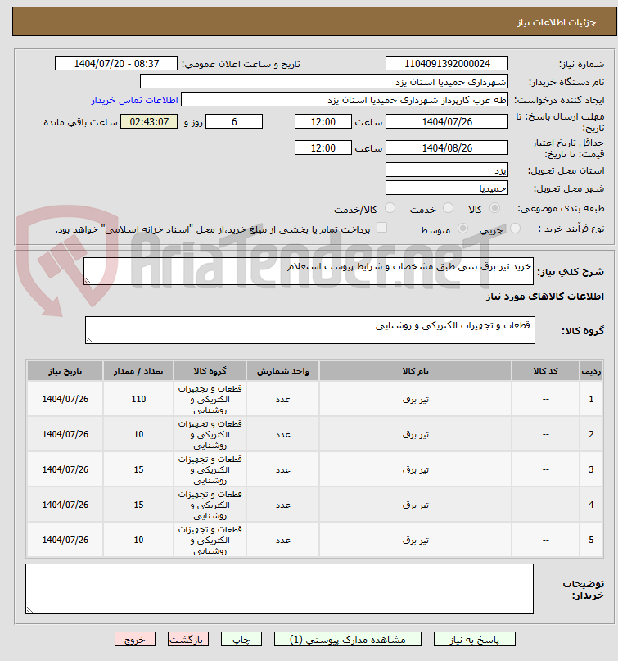This screenshot has height=661, width=618.
Task: Click 'اطلاعات کالاهای مورد نیاز' section heading
Action: tap(544, 297)
